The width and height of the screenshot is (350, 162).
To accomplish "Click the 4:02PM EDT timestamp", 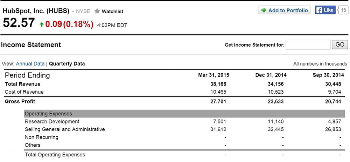I will click(112, 25).
